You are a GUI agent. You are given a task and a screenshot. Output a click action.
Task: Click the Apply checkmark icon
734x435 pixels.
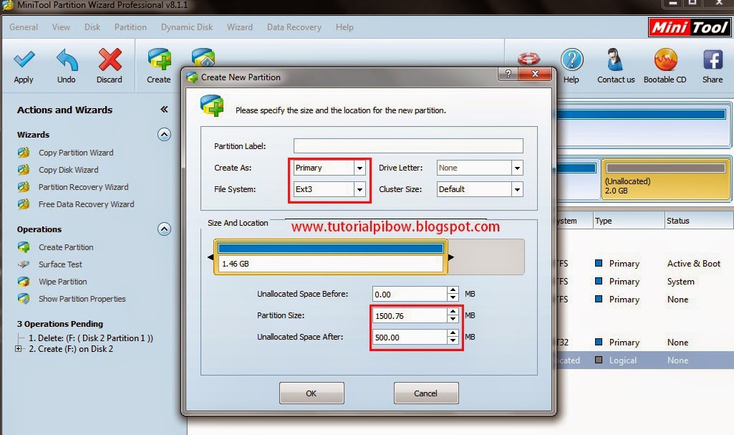click(24, 59)
